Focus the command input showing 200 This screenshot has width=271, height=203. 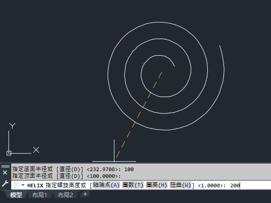pos(235,185)
